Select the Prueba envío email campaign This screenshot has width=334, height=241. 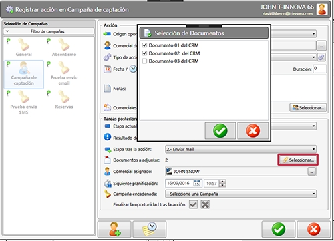[64, 75]
